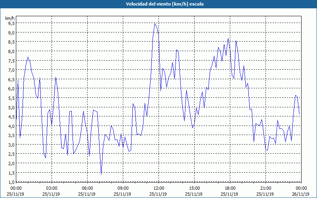The image size is (317, 198).
Task: Click the 6,5 y-axis value
Action: coord(11,79)
